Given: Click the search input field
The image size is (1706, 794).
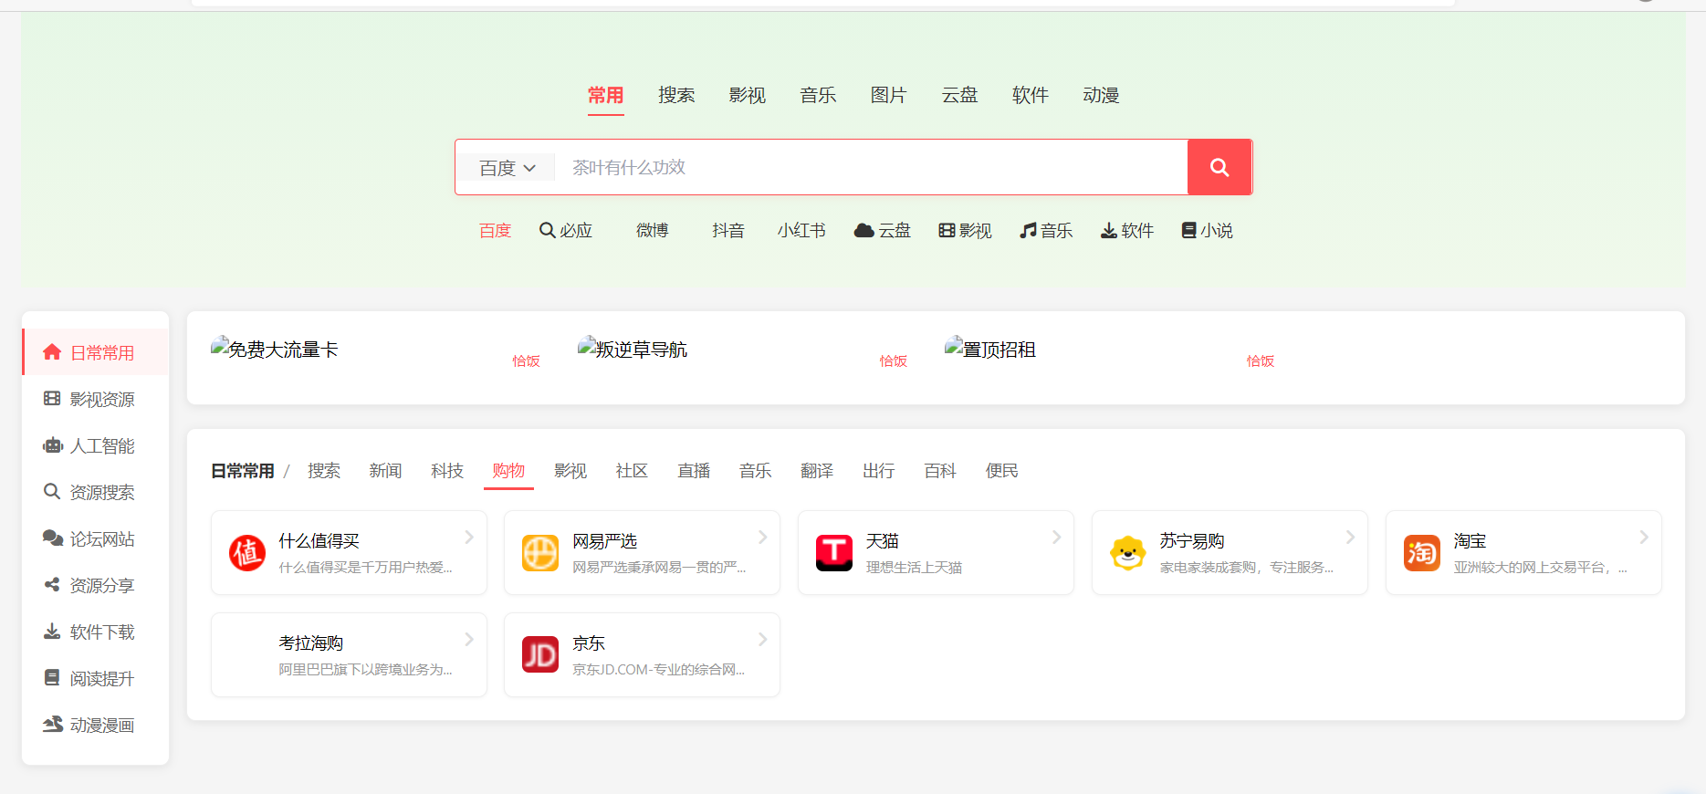Looking at the screenshot, I should [x=872, y=167].
